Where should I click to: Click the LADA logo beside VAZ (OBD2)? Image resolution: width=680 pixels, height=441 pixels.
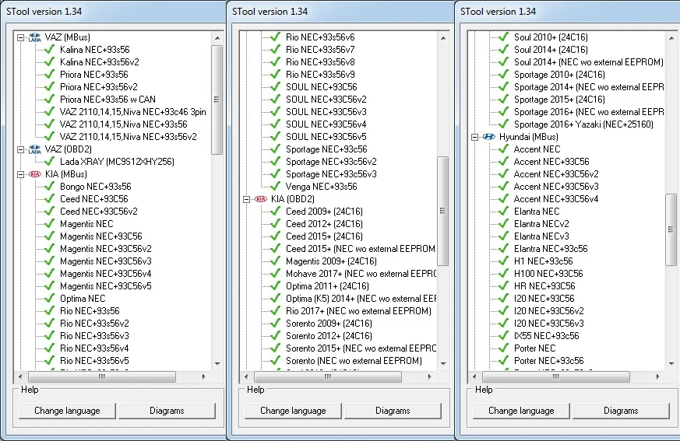click(x=35, y=149)
